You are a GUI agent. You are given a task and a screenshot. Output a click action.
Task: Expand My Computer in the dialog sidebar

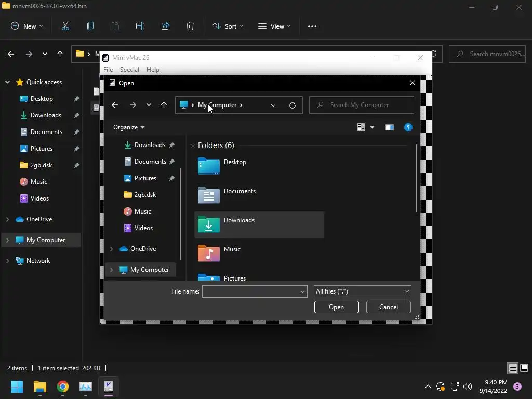point(111,270)
